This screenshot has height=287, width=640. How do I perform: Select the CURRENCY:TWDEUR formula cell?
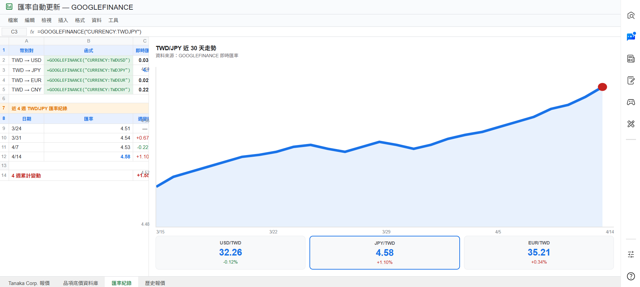point(89,80)
